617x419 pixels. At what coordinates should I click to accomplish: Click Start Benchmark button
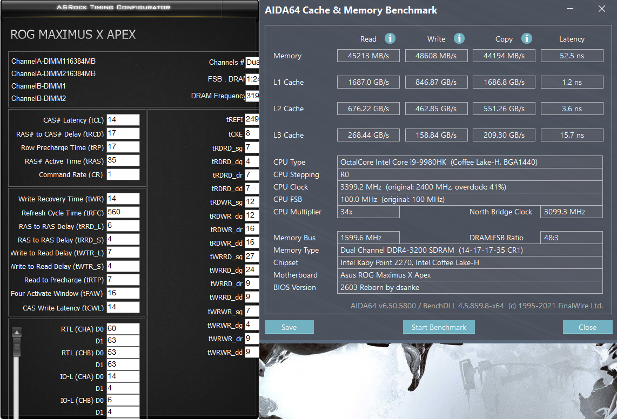(439, 327)
